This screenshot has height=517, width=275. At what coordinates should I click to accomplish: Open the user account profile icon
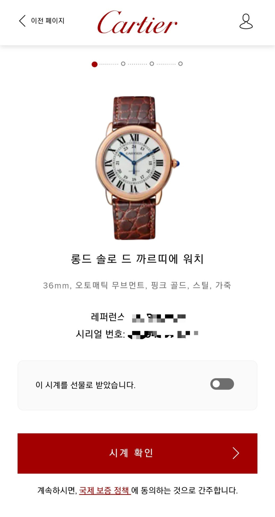pyautogui.click(x=246, y=21)
